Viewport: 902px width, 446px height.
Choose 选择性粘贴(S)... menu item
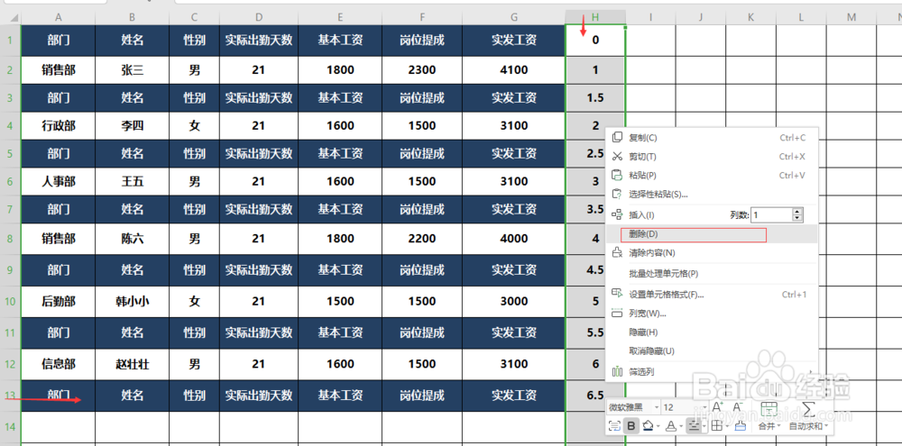point(712,195)
